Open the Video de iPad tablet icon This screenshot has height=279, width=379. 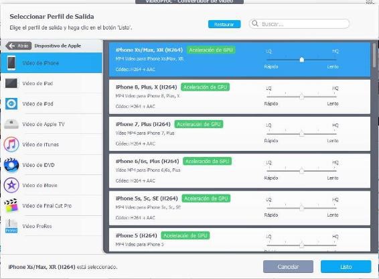11,83
